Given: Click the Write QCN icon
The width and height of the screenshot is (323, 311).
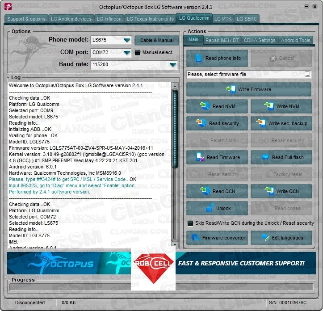Looking at the screenshot, I should point(269,191).
